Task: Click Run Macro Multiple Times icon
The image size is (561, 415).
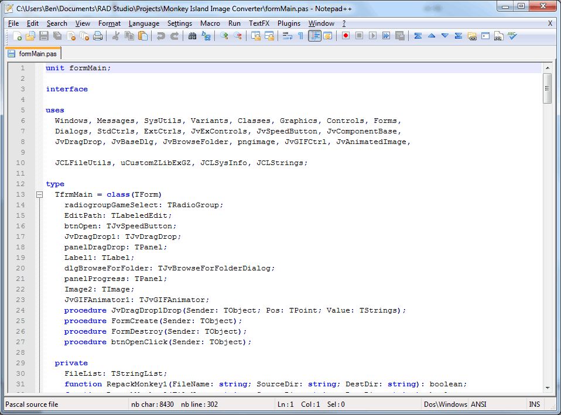Action: click(386, 36)
